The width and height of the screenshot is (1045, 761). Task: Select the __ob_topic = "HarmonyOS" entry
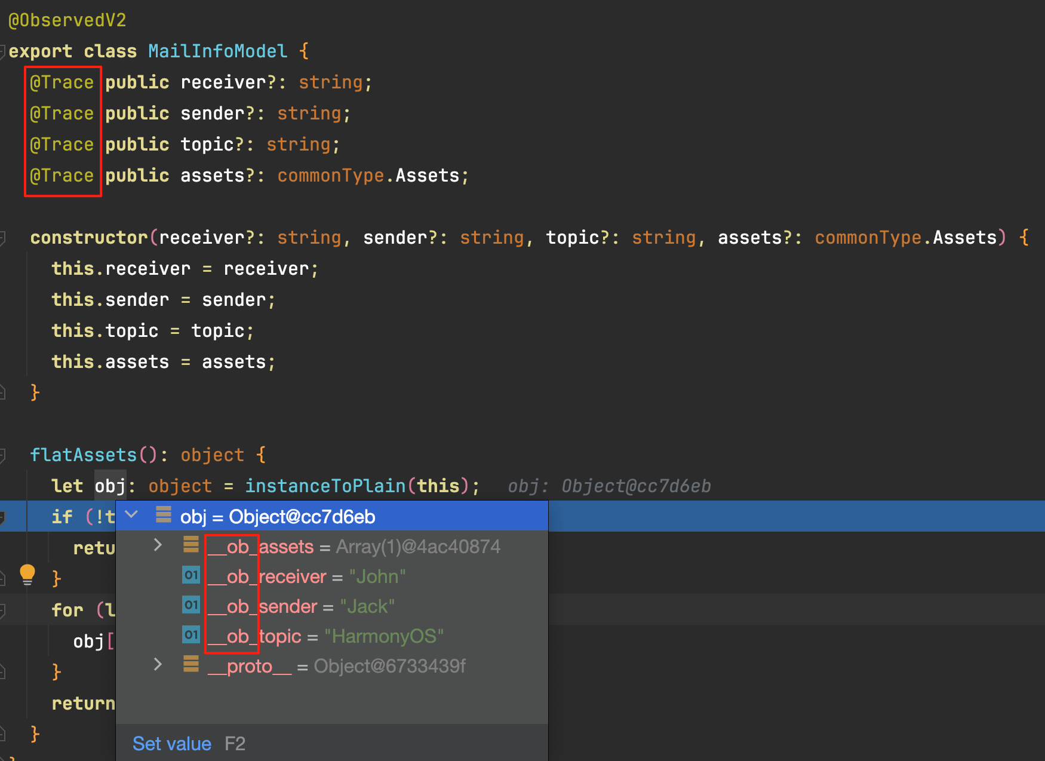[x=325, y=636]
